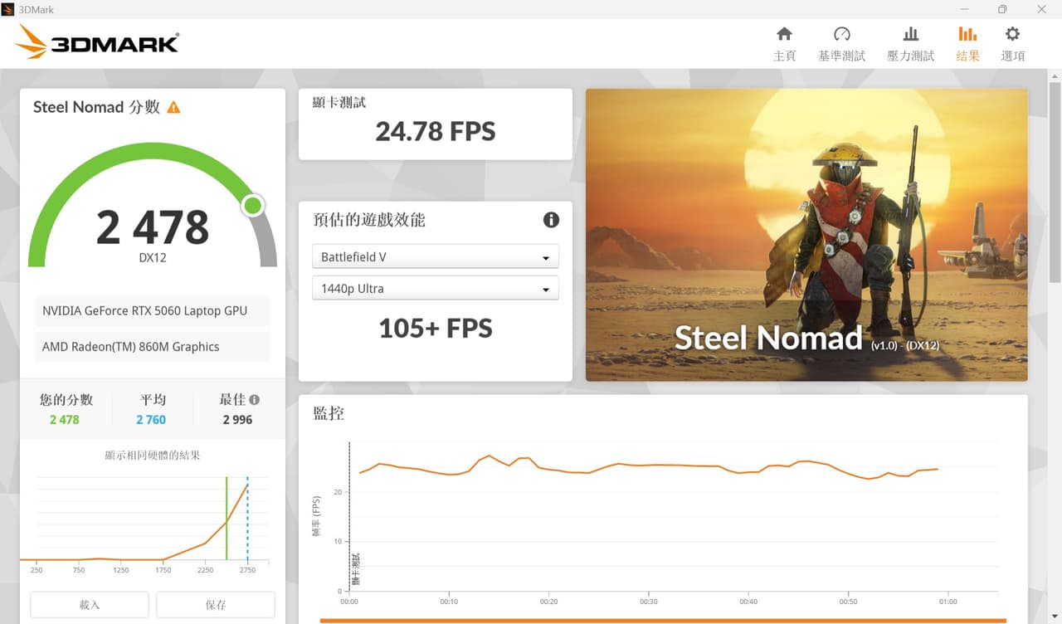Viewport: 1062px width, 624px height.
Task: Open the 選項 options tab
Action: click(x=1012, y=44)
